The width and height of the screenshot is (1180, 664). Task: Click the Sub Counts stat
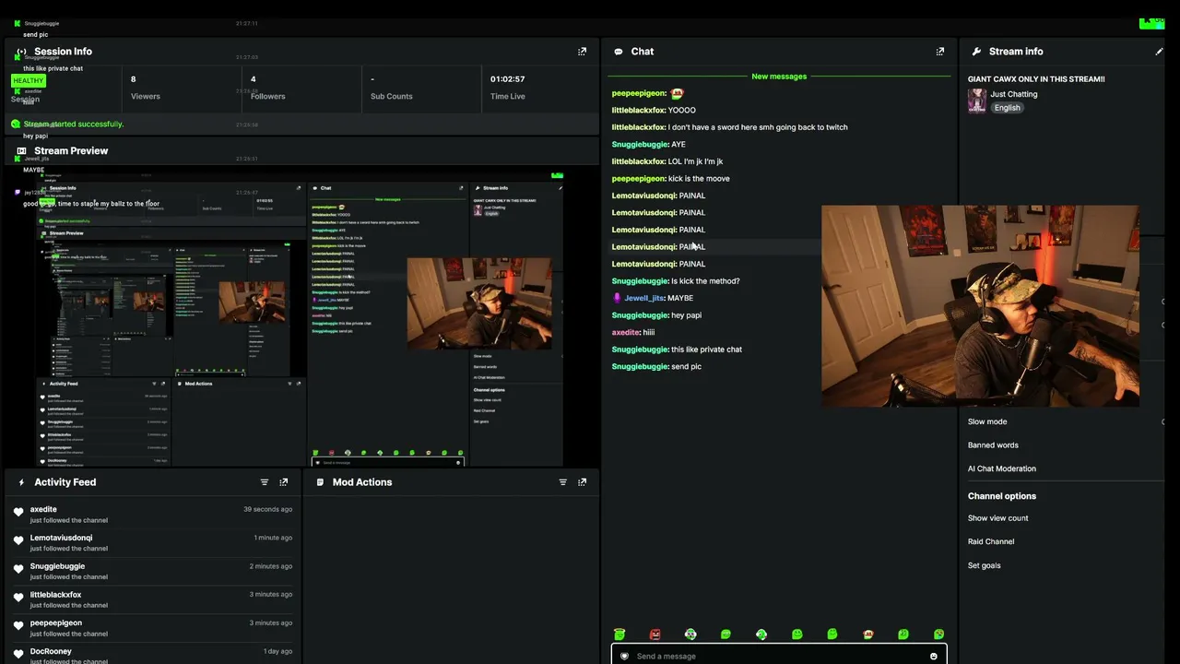391,88
